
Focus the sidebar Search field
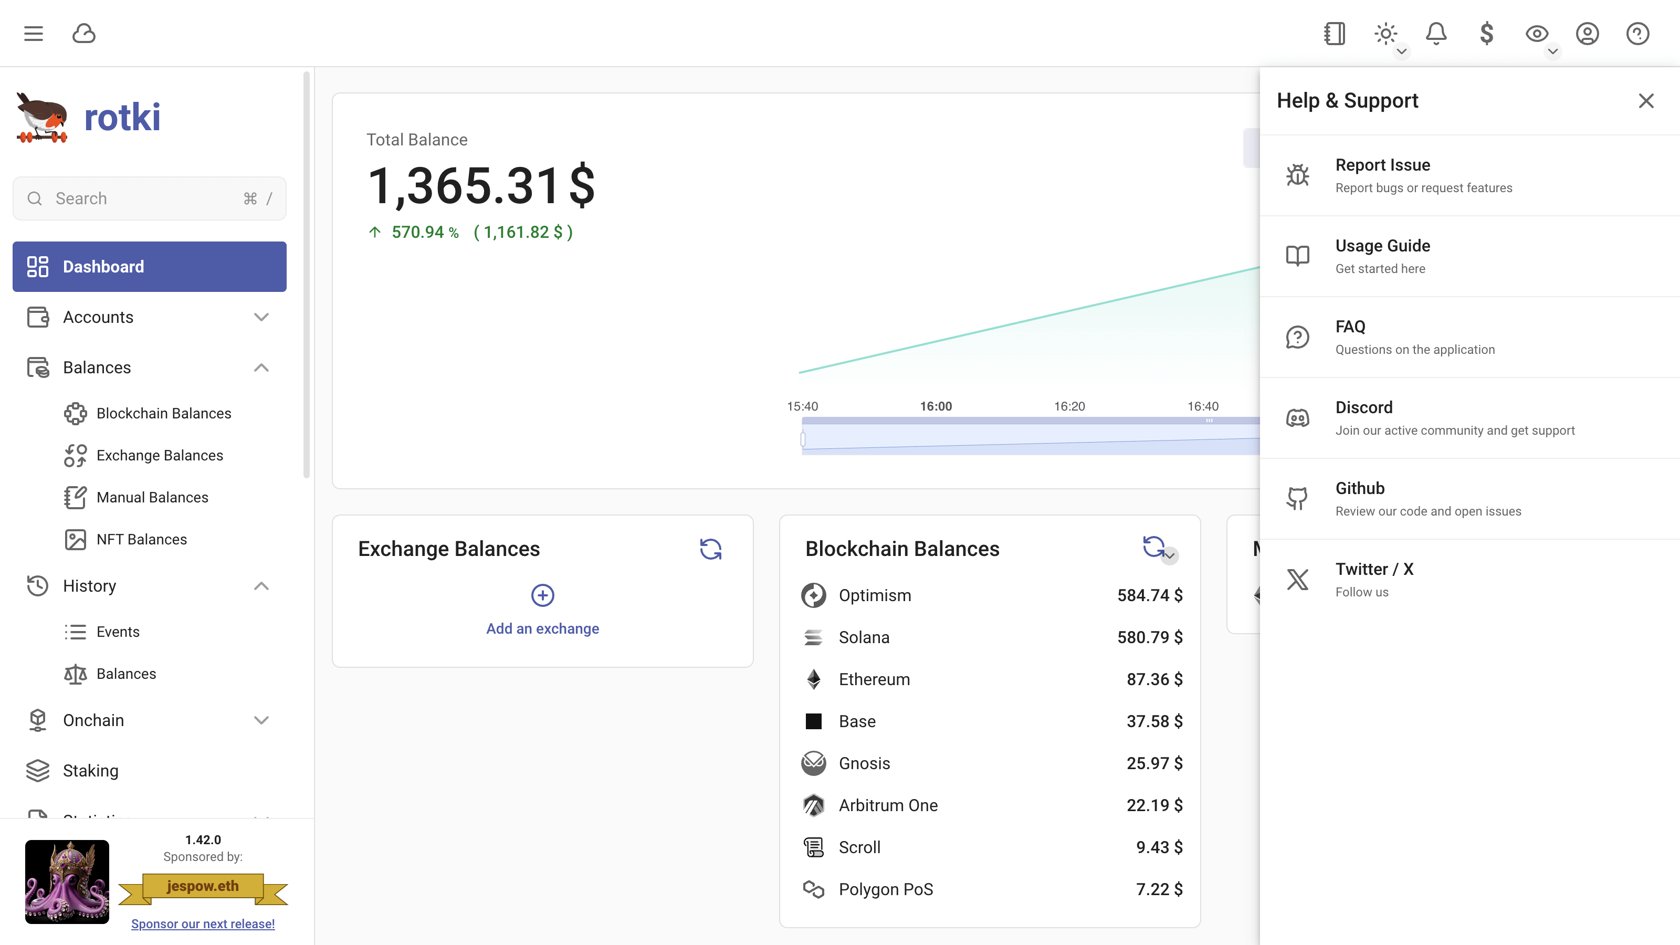point(149,198)
